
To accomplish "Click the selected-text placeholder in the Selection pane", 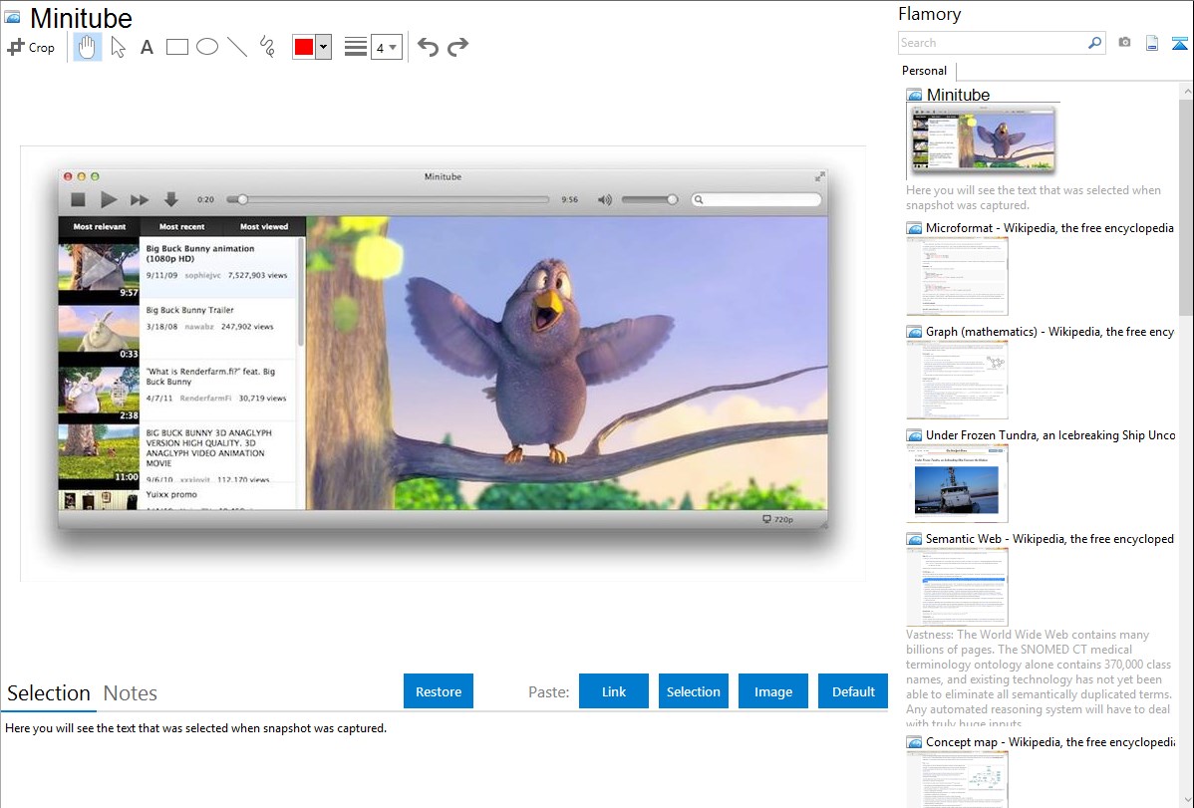I will click(x=195, y=728).
